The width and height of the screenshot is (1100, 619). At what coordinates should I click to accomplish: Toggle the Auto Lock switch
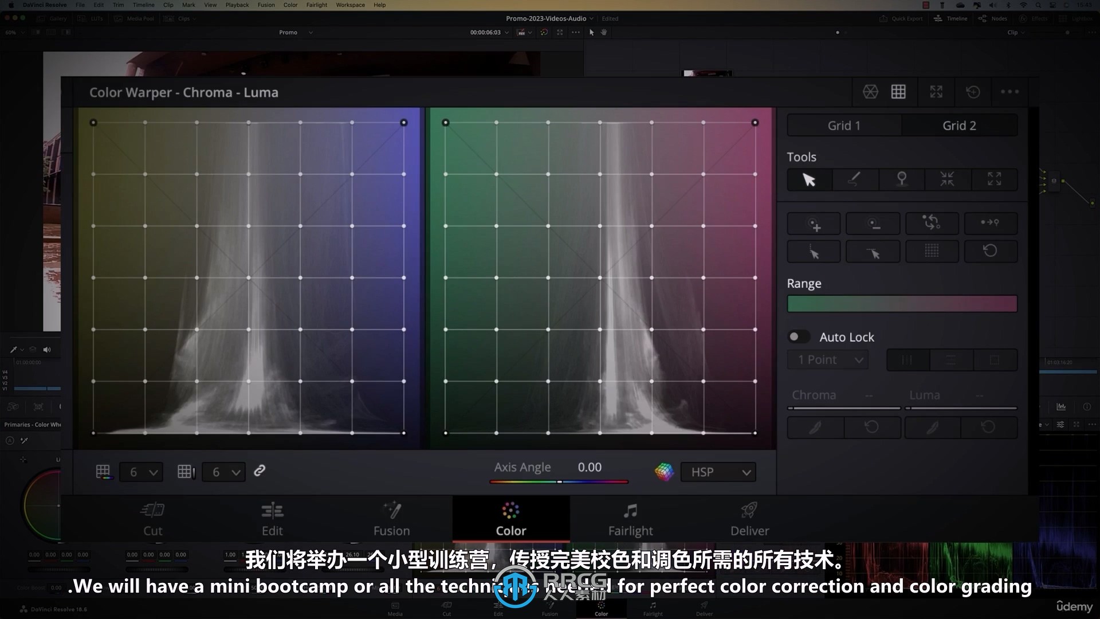[799, 337]
